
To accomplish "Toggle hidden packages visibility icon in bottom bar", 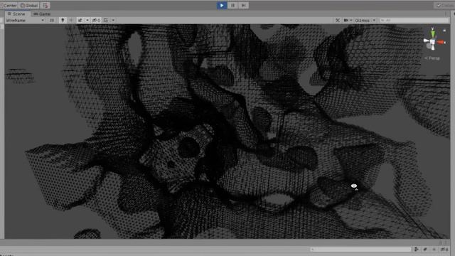I will point(444,250).
